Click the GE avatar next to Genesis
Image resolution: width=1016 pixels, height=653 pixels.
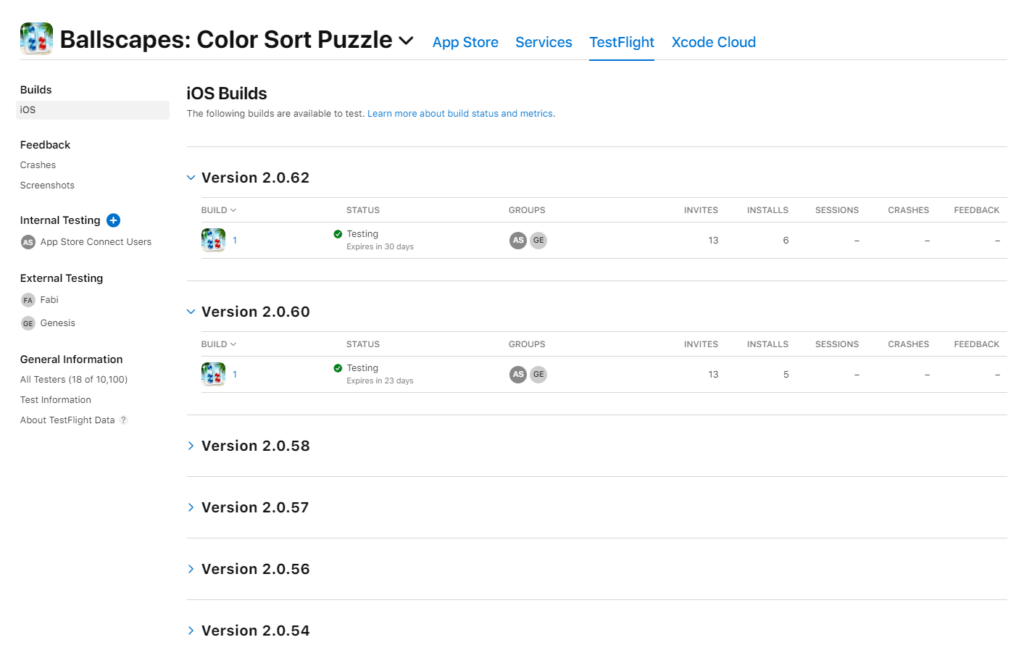28,323
